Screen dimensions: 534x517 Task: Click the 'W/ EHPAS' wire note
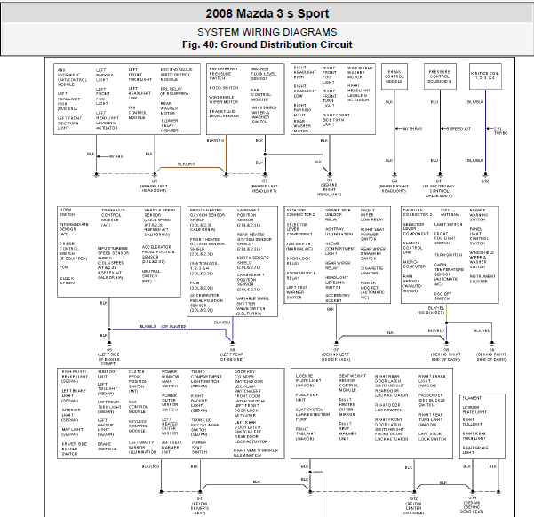point(412,129)
